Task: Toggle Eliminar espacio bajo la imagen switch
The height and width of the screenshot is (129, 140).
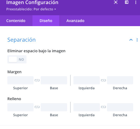Action: 17,59
